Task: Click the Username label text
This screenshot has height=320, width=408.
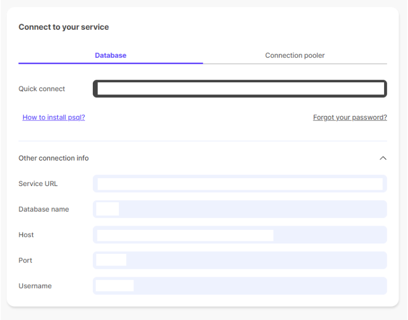Action: [x=35, y=286]
